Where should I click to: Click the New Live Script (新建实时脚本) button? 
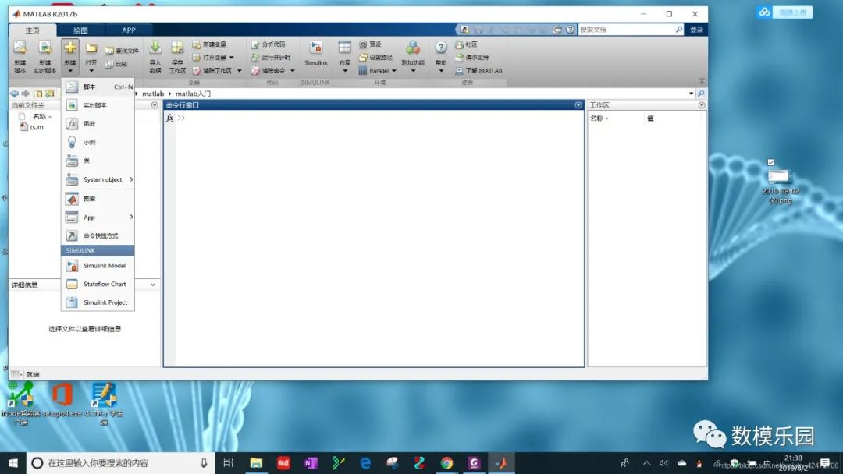coord(45,56)
